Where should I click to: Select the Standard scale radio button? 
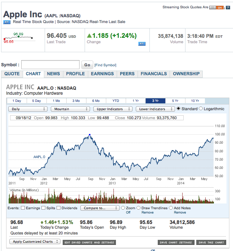point(178,108)
